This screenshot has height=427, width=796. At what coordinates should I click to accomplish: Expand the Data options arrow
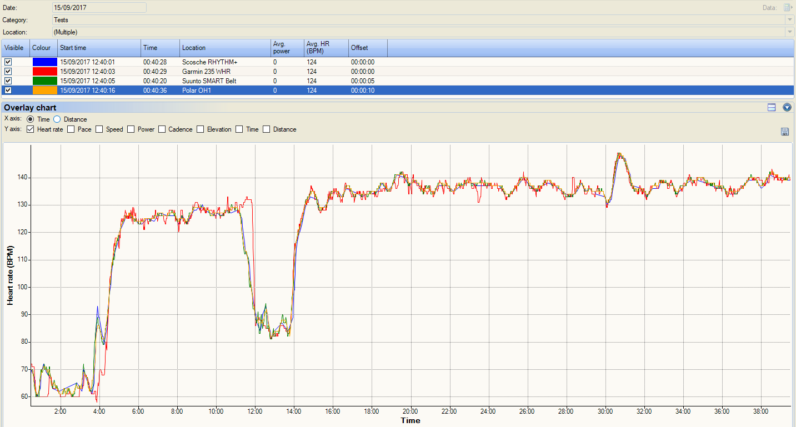(793, 7)
